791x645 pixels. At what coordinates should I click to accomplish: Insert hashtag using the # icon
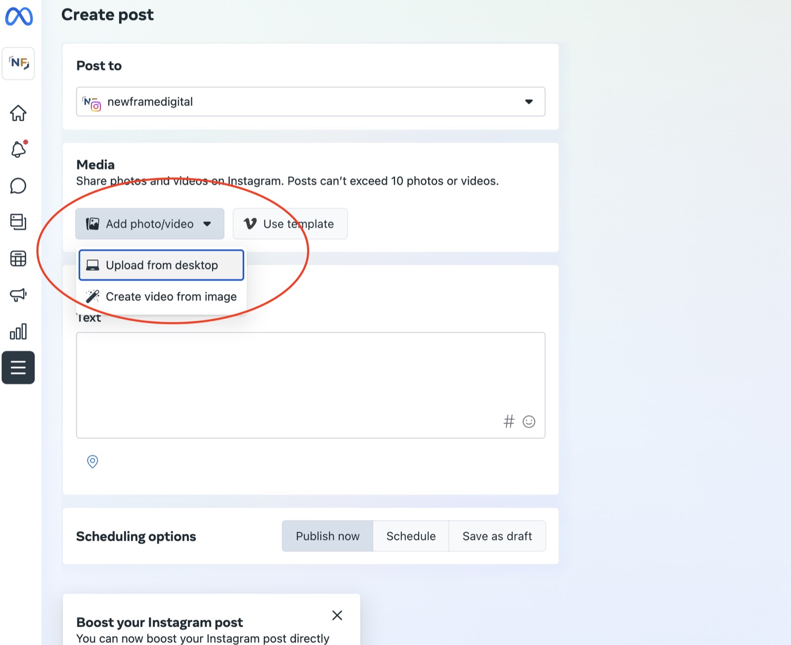pyautogui.click(x=509, y=422)
